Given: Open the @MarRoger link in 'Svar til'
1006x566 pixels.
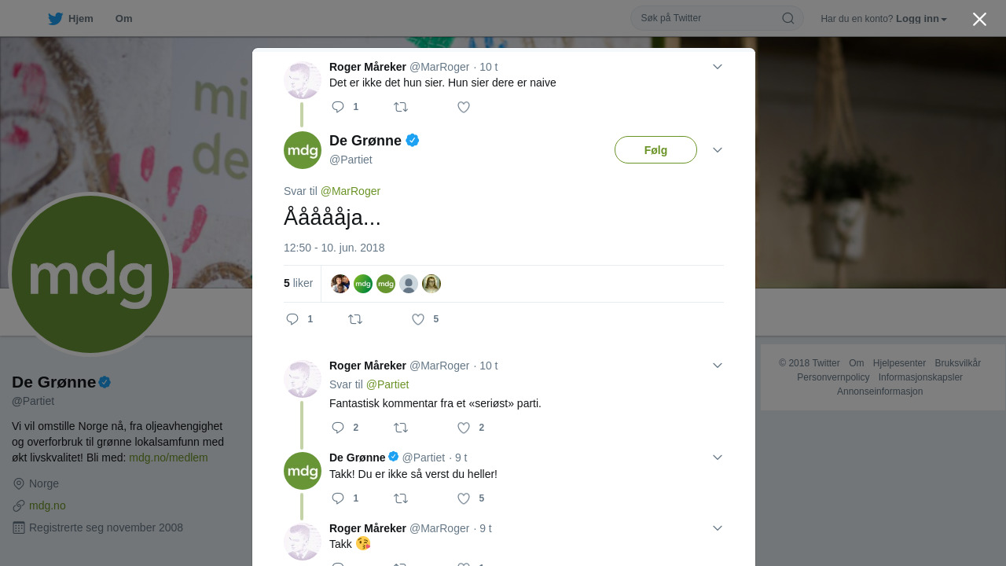Looking at the screenshot, I should [x=351, y=191].
